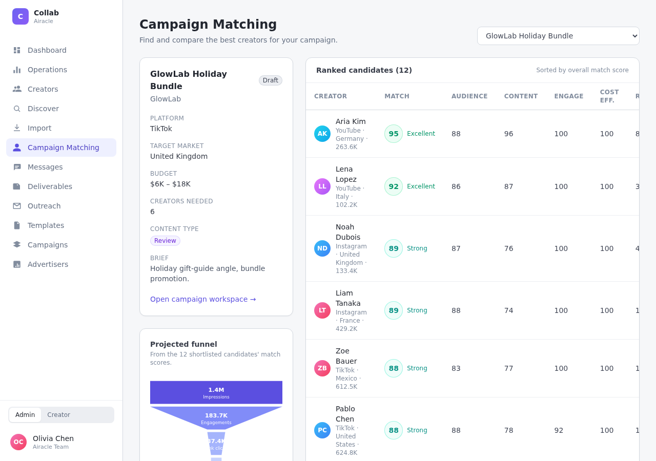The height and width of the screenshot is (461, 656).
Task: Click the Engagements funnel segment
Action: (216, 417)
